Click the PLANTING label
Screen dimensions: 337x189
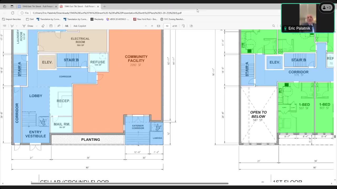(x=91, y=139)
